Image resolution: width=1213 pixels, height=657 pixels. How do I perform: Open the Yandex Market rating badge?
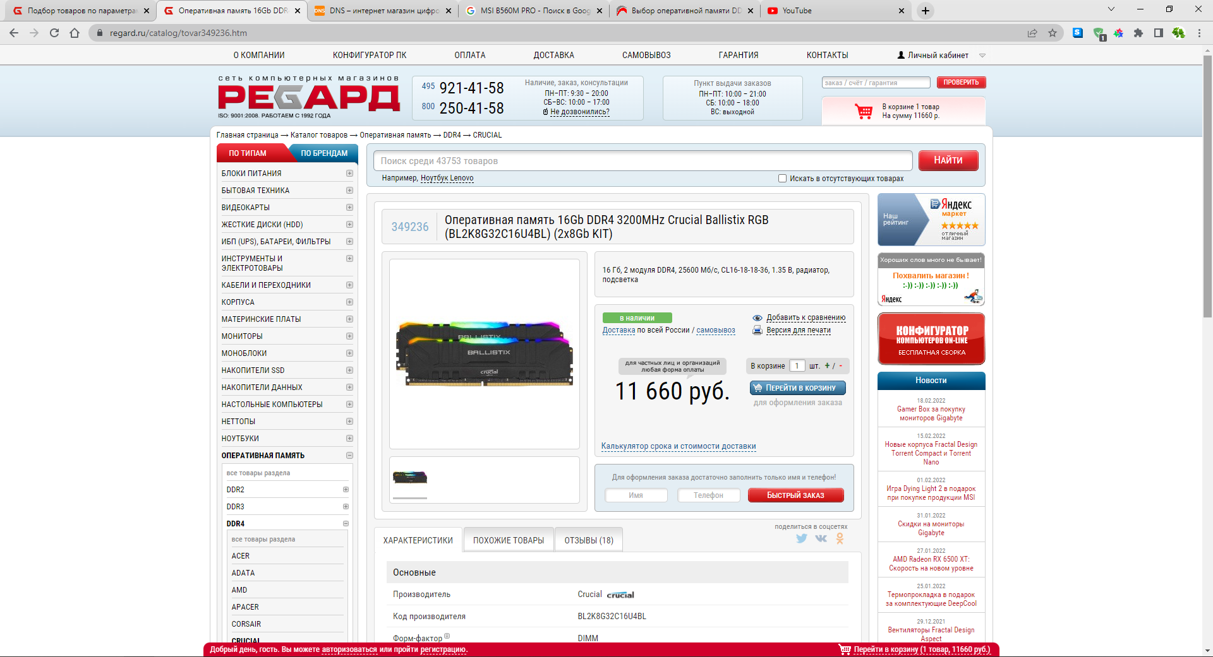pos(931,220)
